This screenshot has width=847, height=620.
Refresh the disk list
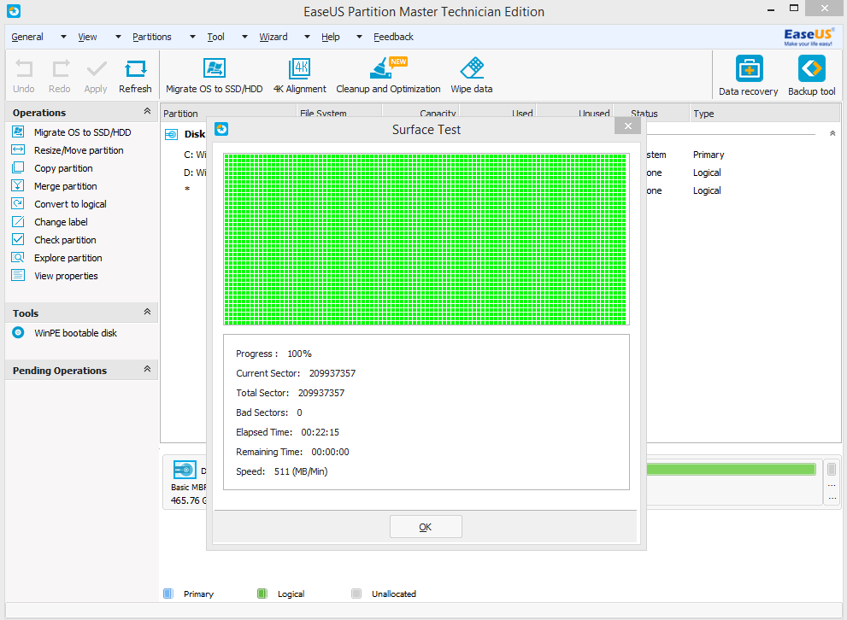click(x=135, y=75)
